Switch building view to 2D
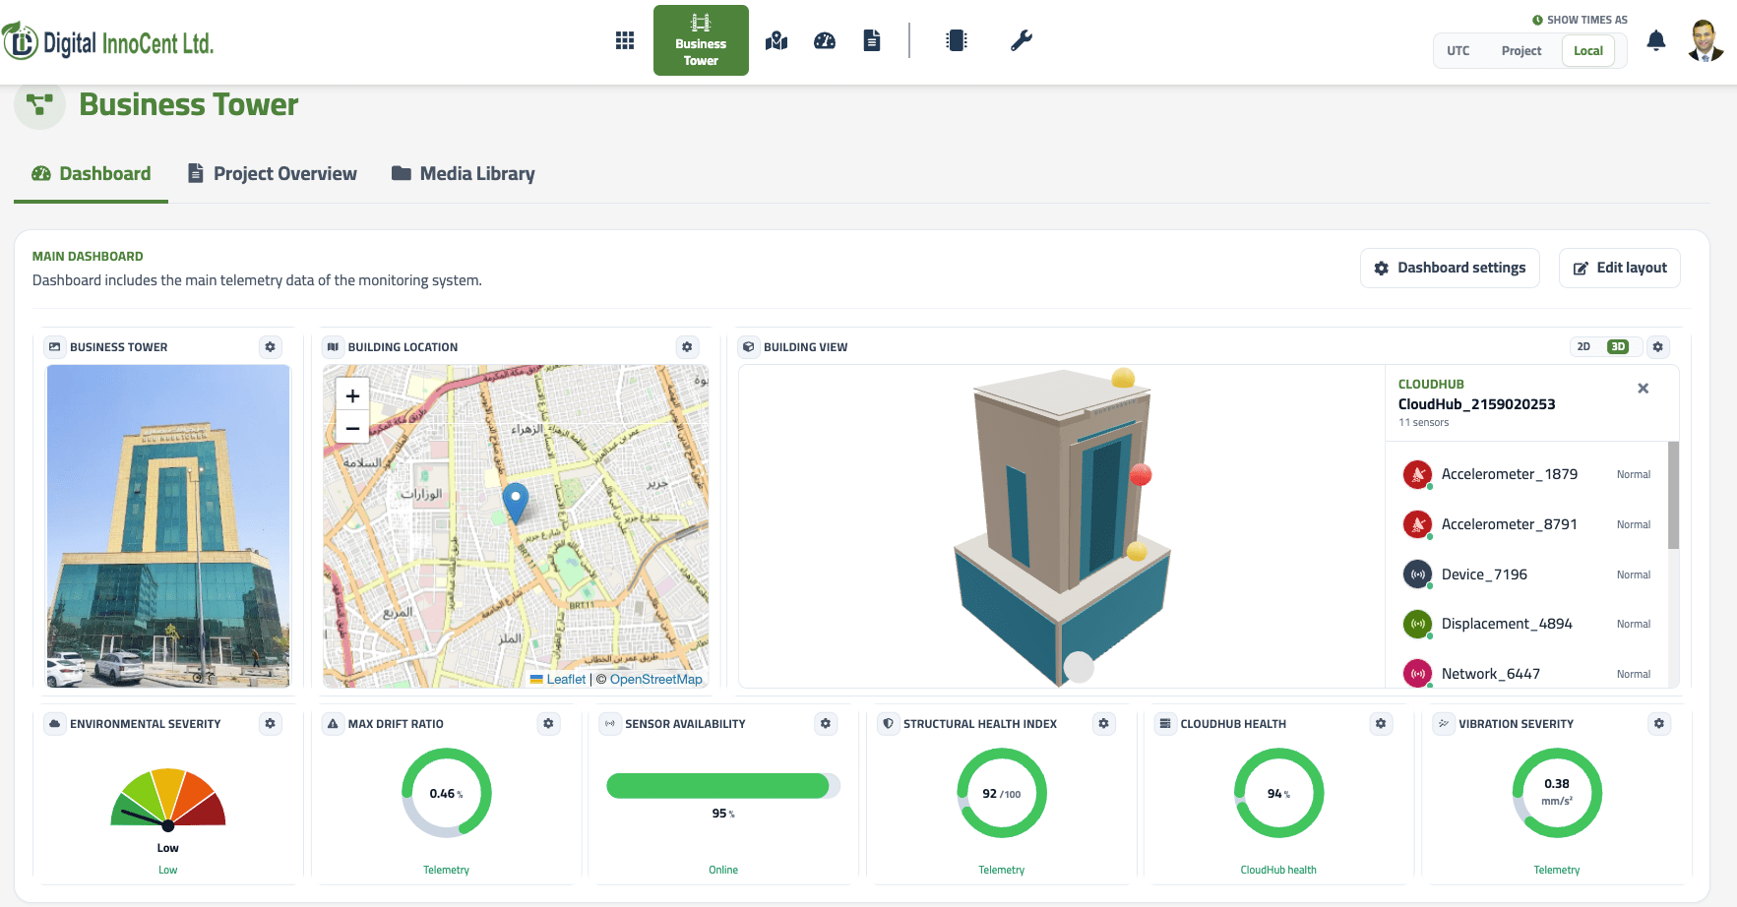The height and width of the screenshot is (907, 1737). click(x=1583, y=347)
